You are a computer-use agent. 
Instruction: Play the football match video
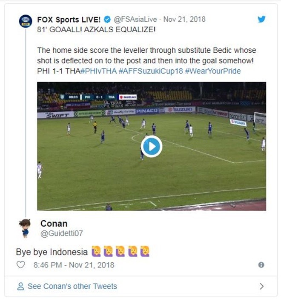point(152,147)
